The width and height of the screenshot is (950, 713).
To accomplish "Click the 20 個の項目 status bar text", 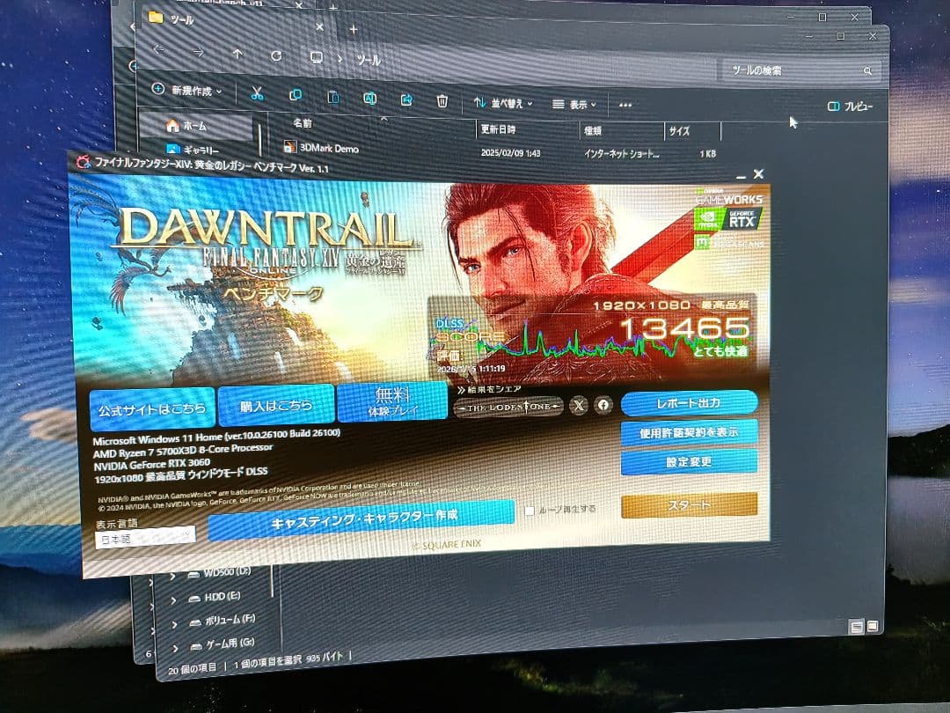I will click(x=192, y=668).
